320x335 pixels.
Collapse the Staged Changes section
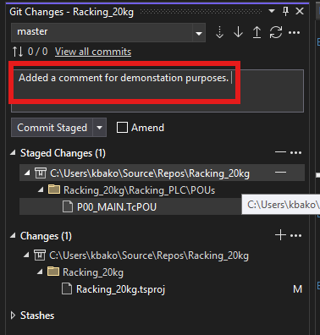13,152
